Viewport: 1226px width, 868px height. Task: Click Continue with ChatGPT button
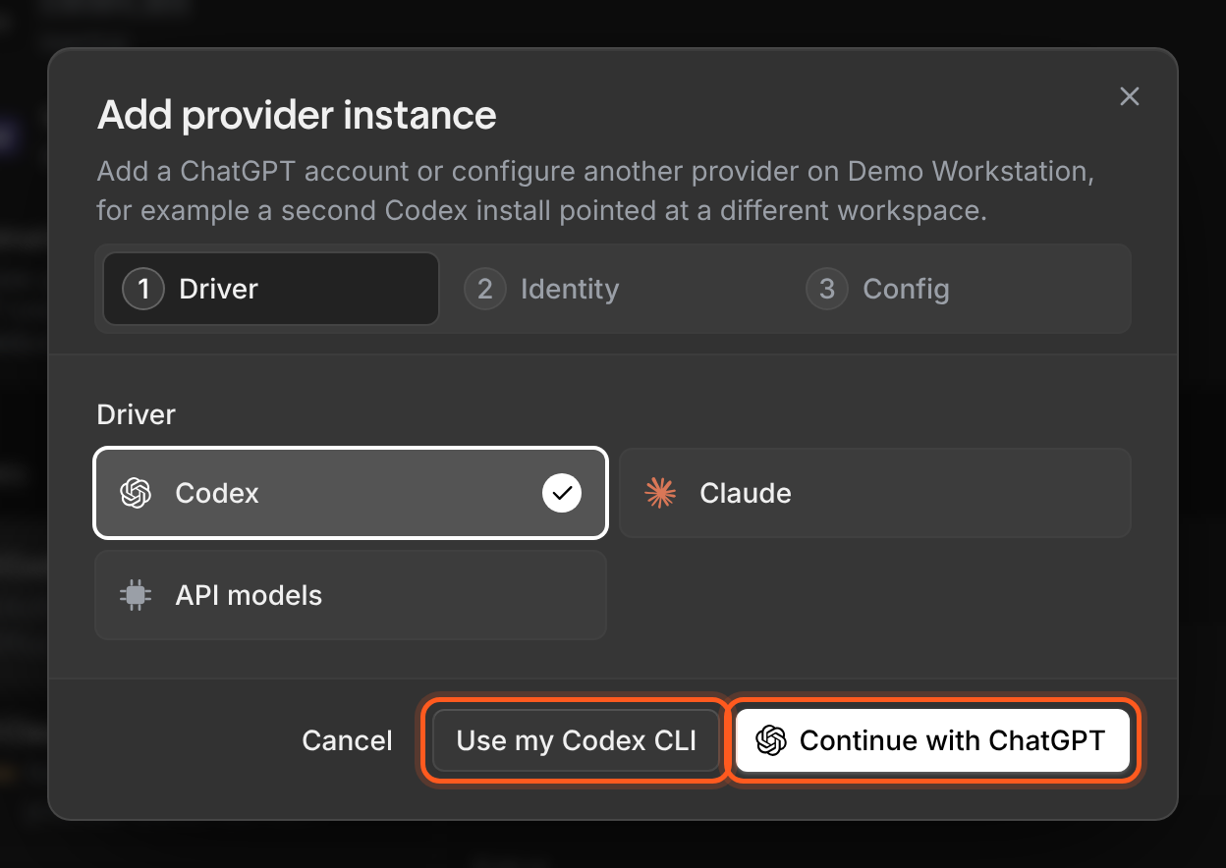pyautogui.click(x=932, y=740)
